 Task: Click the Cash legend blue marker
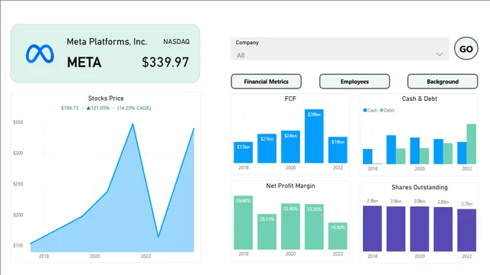pyautogui.click(x=365, y=110)
